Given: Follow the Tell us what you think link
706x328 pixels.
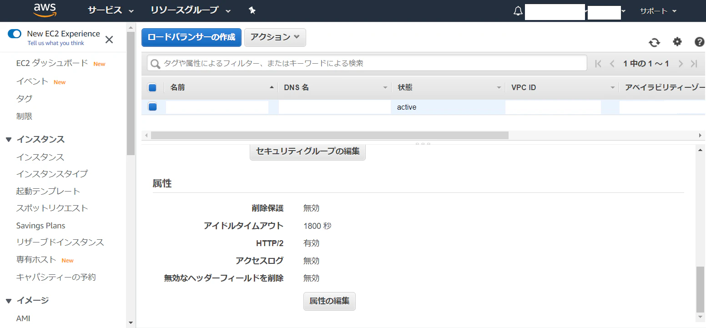Looking at the screenshot, I should pos(56,43).
